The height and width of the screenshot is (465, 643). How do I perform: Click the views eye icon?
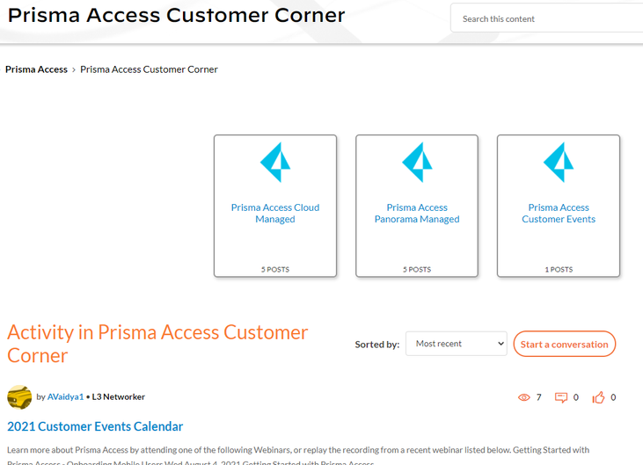(x=524, y=397)
